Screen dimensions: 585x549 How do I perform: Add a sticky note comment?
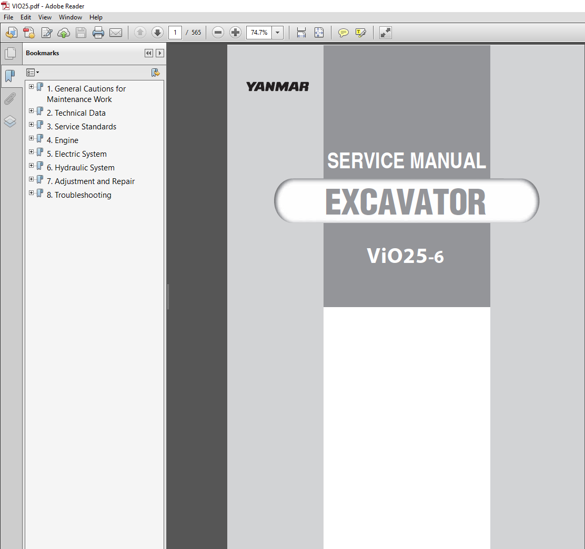click(343, 33)
